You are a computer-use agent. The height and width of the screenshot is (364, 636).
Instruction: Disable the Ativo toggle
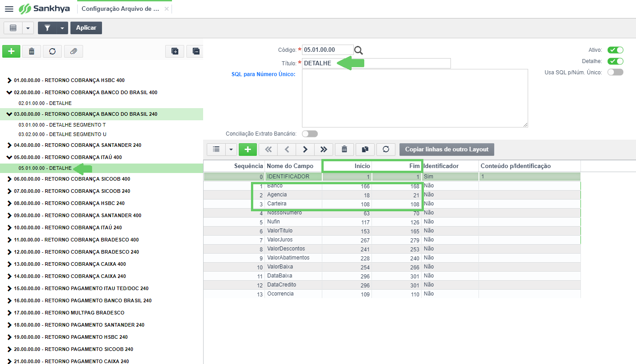coord(615,50)
